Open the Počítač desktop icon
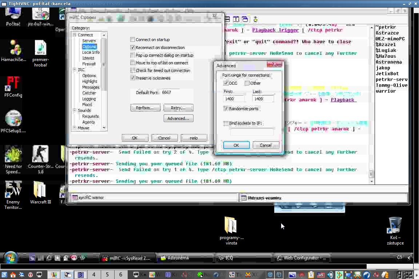 pos(13,16)
